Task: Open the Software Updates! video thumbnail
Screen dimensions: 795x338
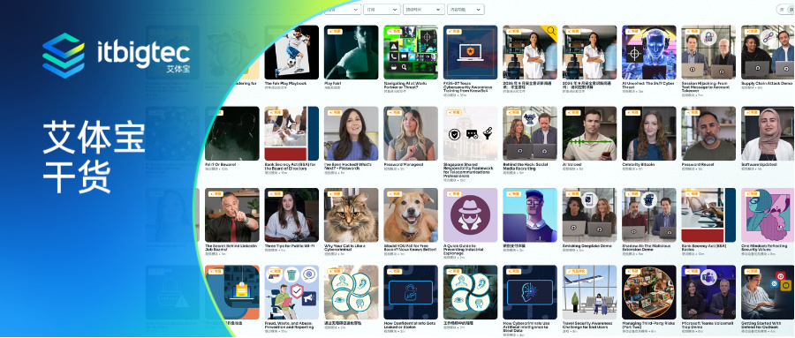Action: (768, 133)
